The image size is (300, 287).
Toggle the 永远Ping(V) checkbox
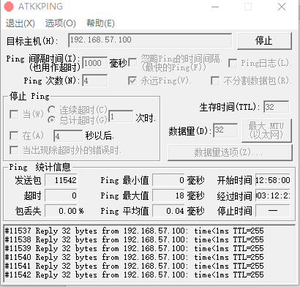click(x=132, y=81)
